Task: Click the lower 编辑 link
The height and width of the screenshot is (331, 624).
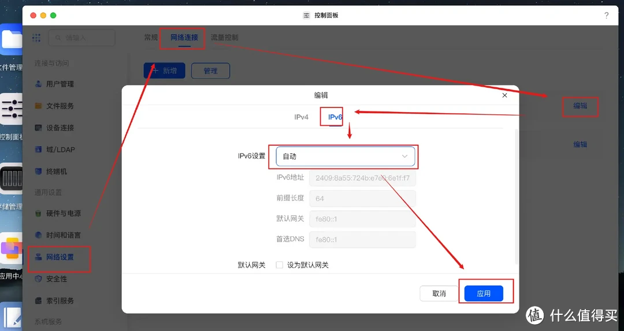Action: click(580, 144)
